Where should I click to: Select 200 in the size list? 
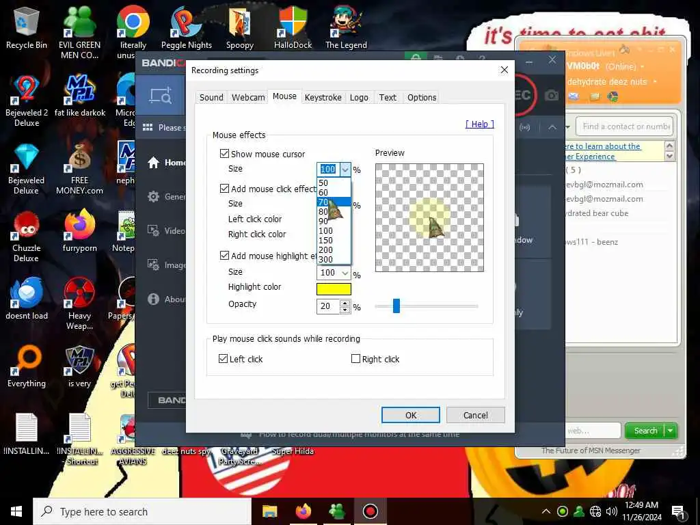click(x=334, y=250)
